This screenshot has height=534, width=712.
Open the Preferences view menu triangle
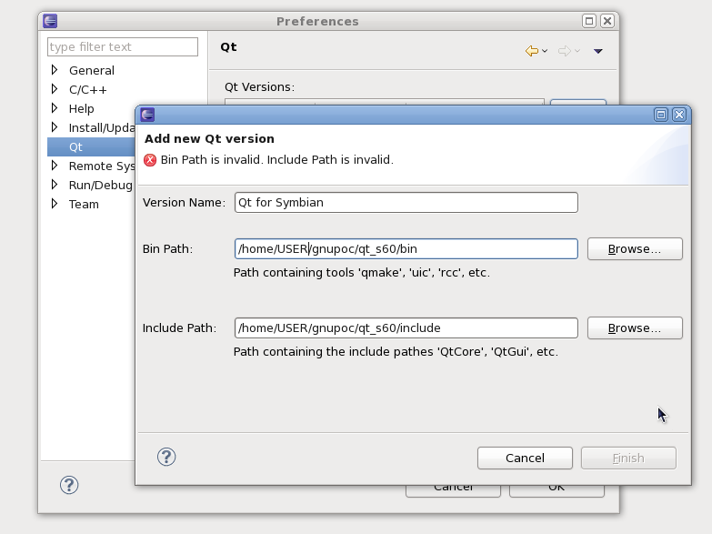pyautogui.click(x=597, y=52)
